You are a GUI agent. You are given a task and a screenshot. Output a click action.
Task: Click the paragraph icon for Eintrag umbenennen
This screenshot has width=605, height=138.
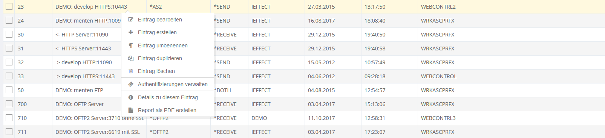click(131, 45)
